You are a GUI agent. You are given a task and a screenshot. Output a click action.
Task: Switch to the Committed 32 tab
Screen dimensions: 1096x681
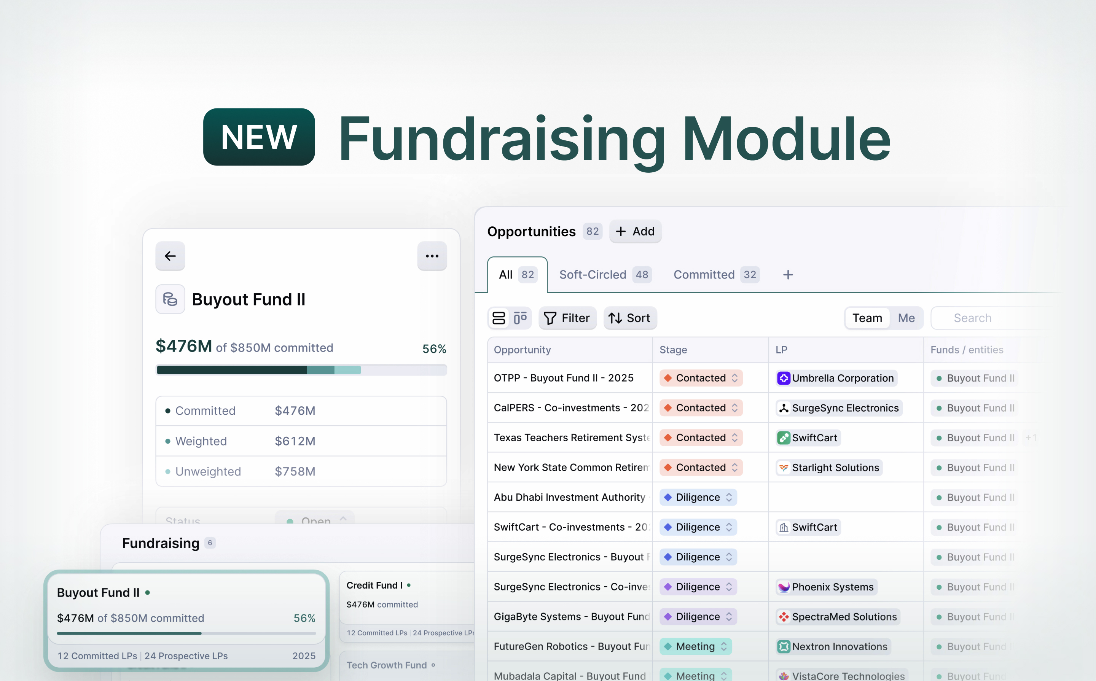pos(716,275)
